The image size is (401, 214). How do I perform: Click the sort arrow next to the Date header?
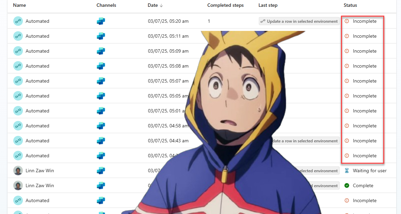pyautogui.click(x=161, y=5)
